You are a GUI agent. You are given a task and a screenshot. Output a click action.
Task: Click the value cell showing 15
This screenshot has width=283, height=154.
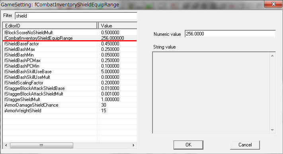[x=103, y=111]
